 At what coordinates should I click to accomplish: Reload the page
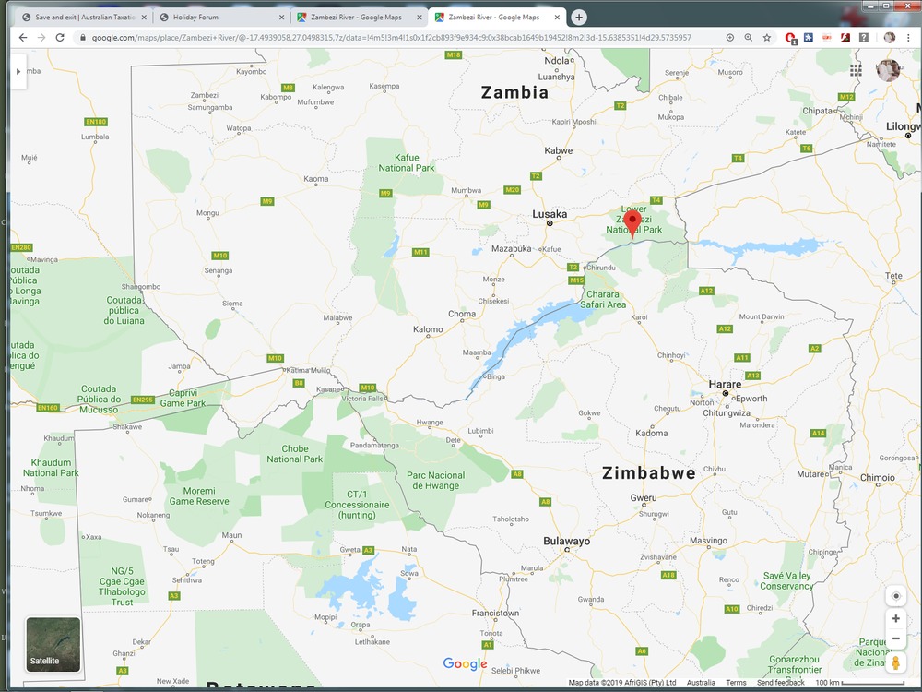60,38
